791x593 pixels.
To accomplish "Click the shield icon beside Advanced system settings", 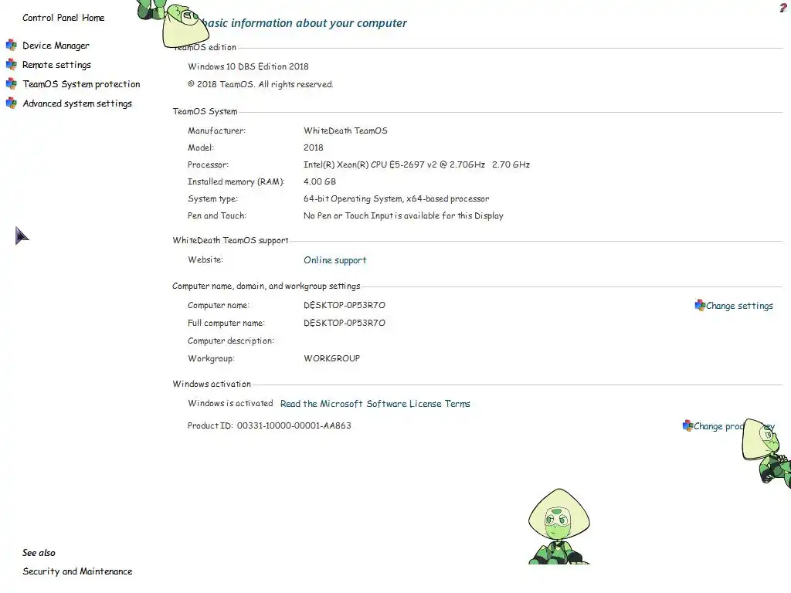I will (x=11, y=103).
